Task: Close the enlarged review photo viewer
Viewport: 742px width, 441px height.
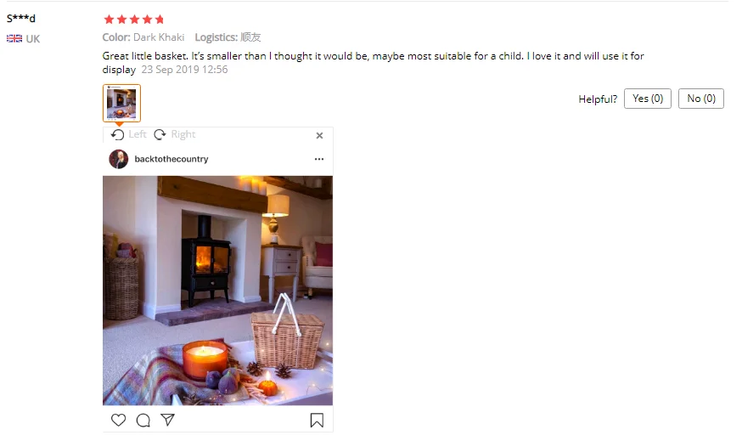Action: click(x=319, y=135)
